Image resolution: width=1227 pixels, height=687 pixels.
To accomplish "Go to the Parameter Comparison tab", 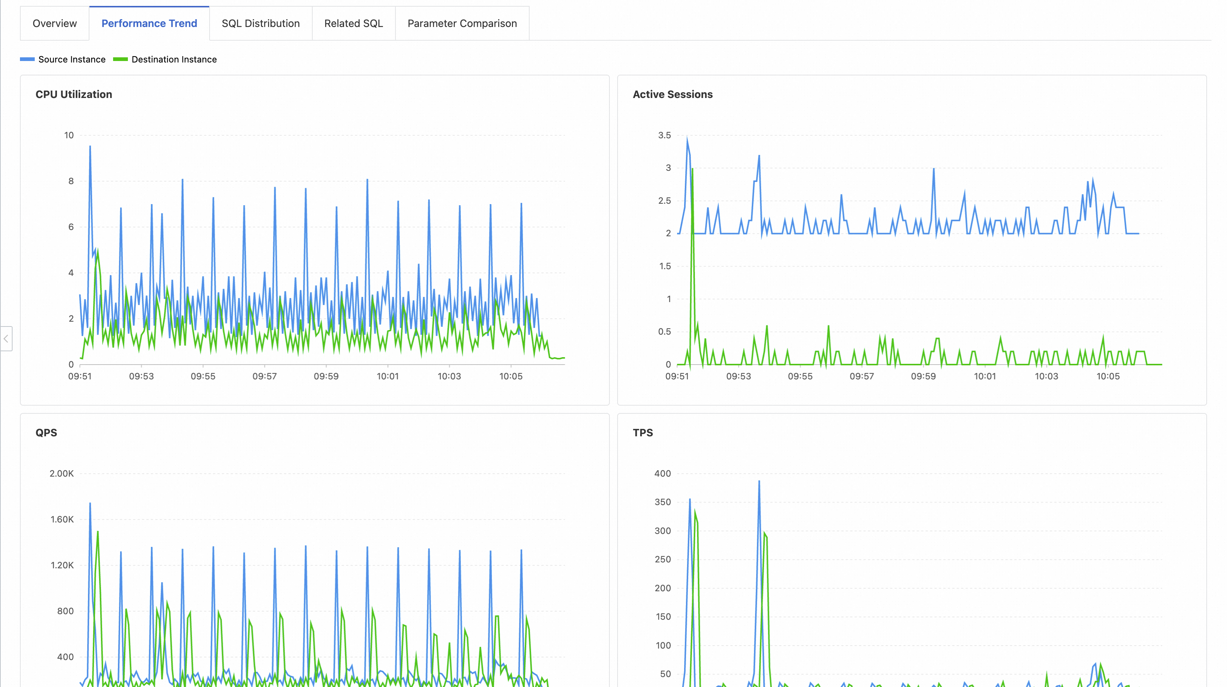I will pos(462,23).
